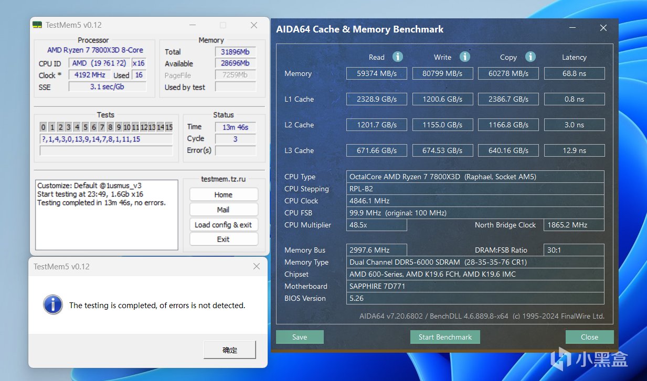Image resolution: width=647 pixels, height=381 pixels.
Task: Click the L2 Cache Write 1155.0 GB/s value
Action: click(443, 125)
